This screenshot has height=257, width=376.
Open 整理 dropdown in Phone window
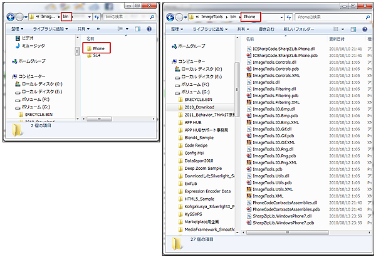coord(177,29)
